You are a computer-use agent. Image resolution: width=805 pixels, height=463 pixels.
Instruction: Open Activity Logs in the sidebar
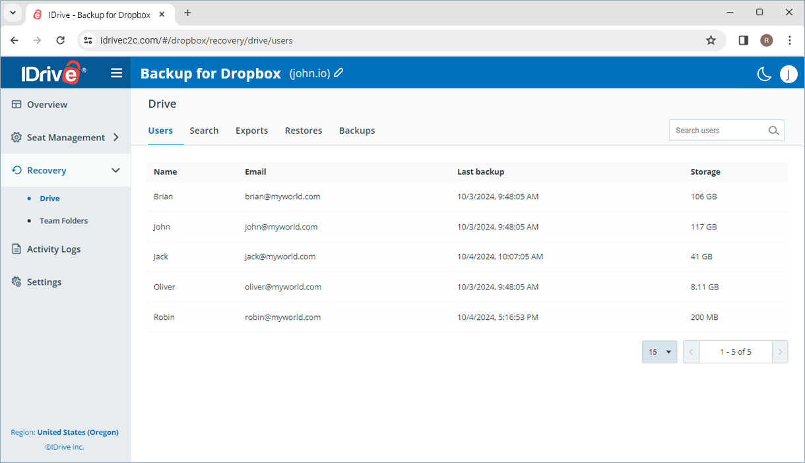pos(53,249)
